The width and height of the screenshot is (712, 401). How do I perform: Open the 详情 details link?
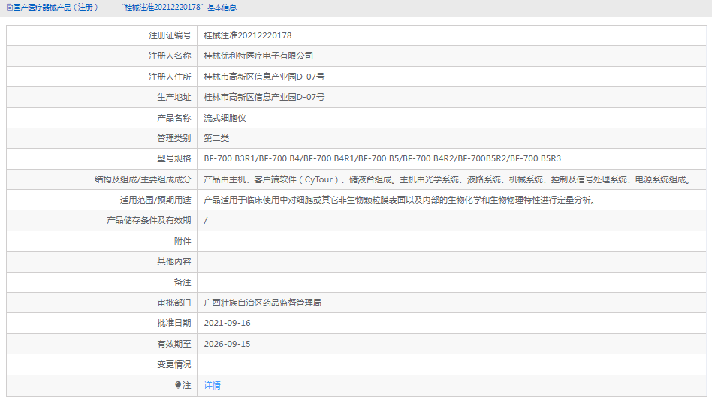pyautogui.click(x=212, y=385)
